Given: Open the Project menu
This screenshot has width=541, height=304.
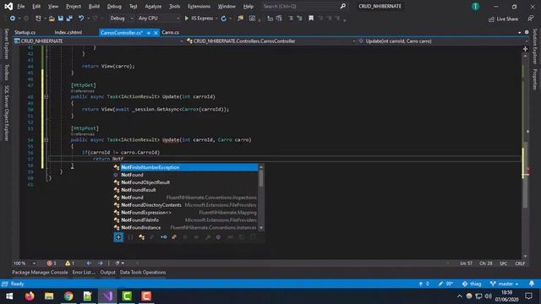Looking at the screenshot, I should 74,6.
